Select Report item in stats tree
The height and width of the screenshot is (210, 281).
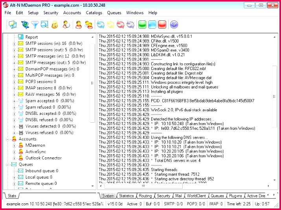pos(31,37)
